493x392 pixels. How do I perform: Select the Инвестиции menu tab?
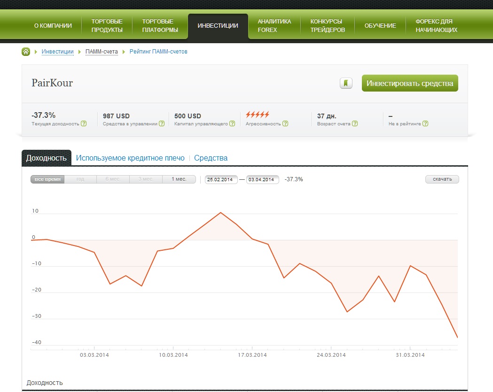coord(218,26)
